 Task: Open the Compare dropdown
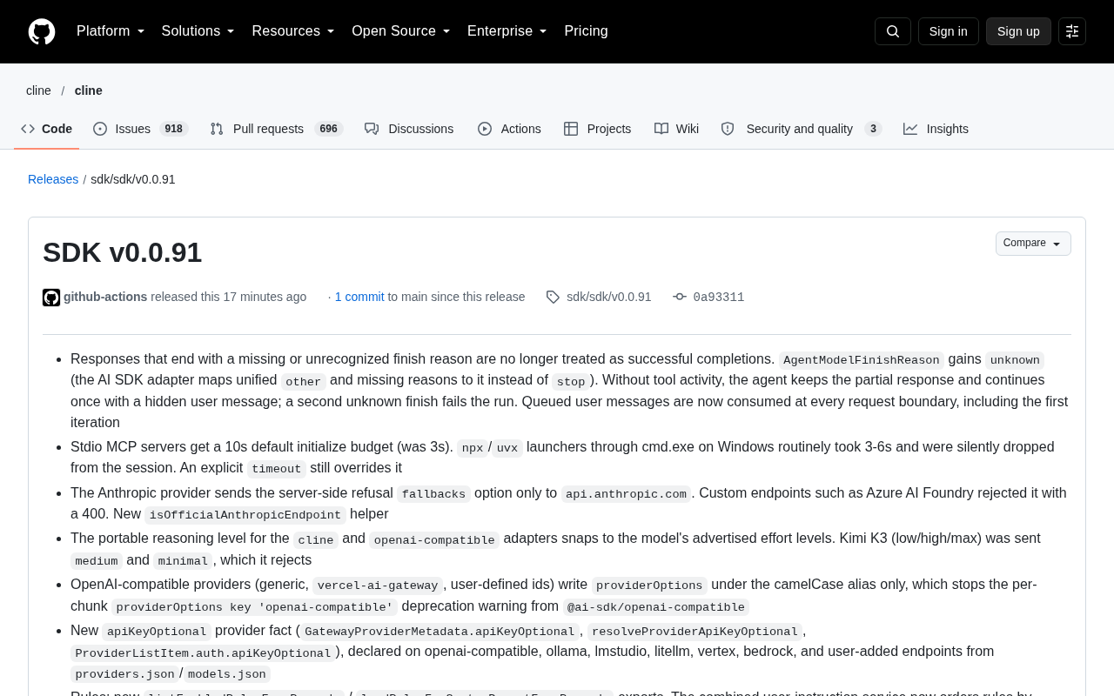1033,244
